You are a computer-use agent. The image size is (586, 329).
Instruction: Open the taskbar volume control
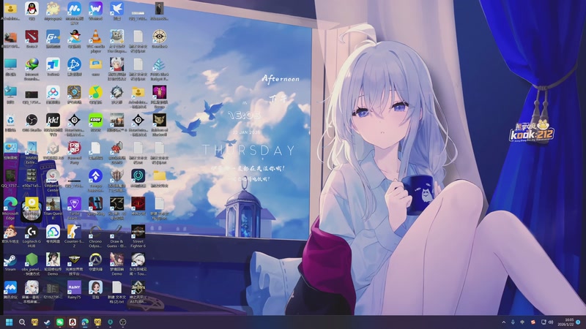point(551,322)
